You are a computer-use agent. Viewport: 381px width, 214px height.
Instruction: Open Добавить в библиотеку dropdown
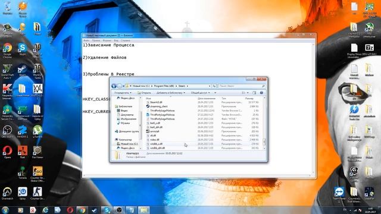[171, 93]
